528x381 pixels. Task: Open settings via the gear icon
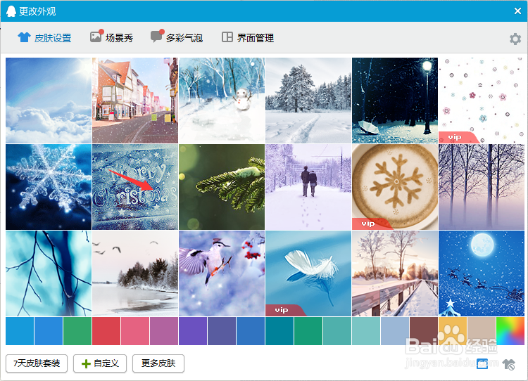click(515, 39)
